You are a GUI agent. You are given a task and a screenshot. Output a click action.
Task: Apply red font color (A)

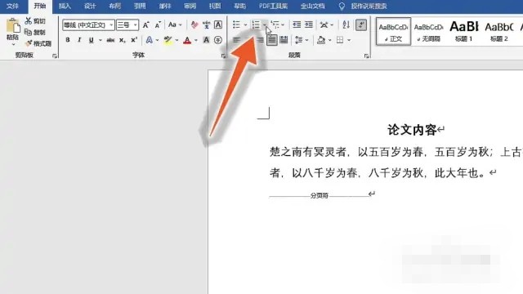click(187, 40)
